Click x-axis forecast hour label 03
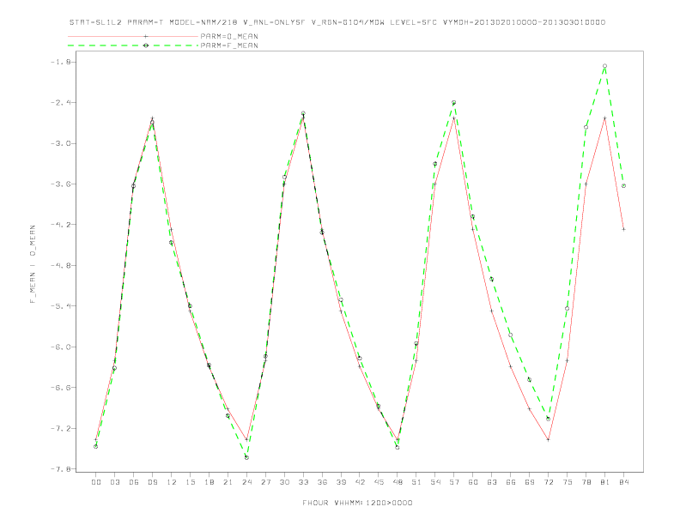680x525 pixels. tap(114, 482)
